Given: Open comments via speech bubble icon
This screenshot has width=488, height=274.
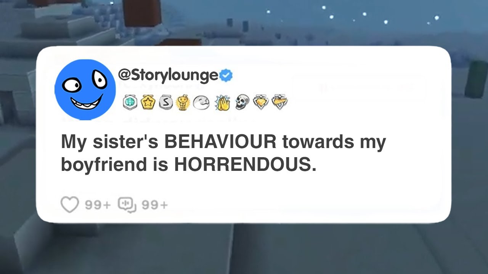Looking at the screenshot, I should point(127,205).
